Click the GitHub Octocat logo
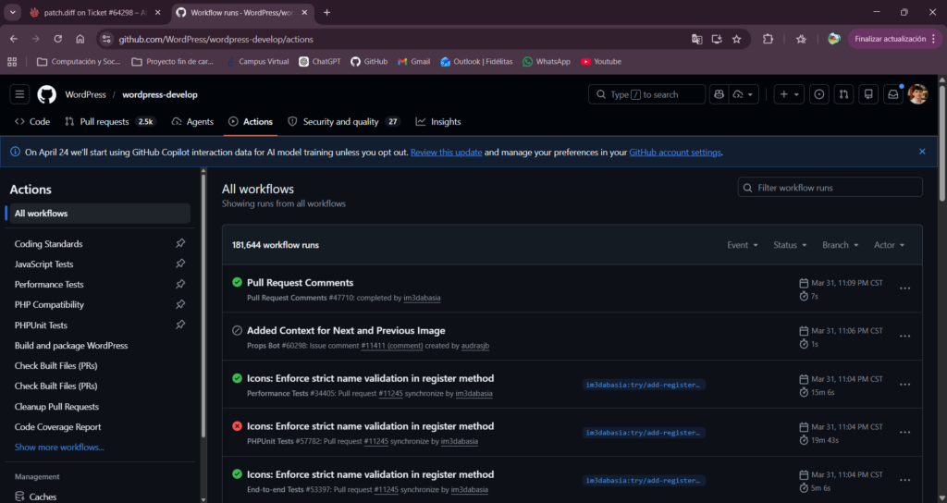Image resolution: width=947 pixels, height=503 pixels. (46, 94)
